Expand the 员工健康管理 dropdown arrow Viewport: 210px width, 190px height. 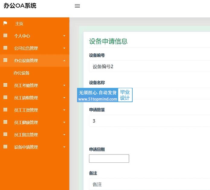coord(64,122)
